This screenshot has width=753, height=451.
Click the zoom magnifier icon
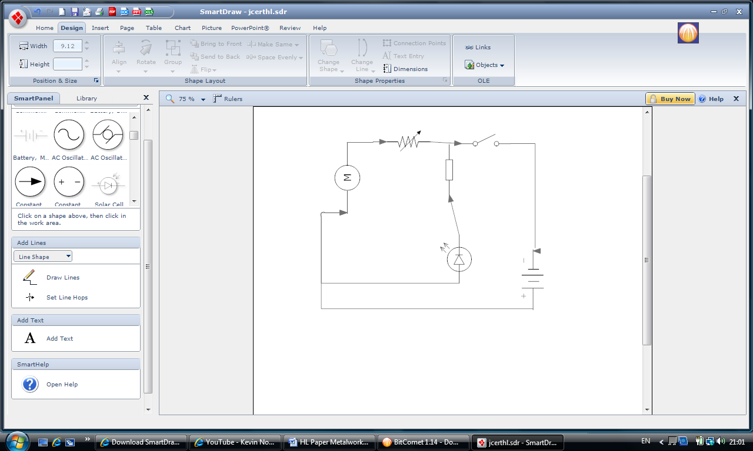170,99
